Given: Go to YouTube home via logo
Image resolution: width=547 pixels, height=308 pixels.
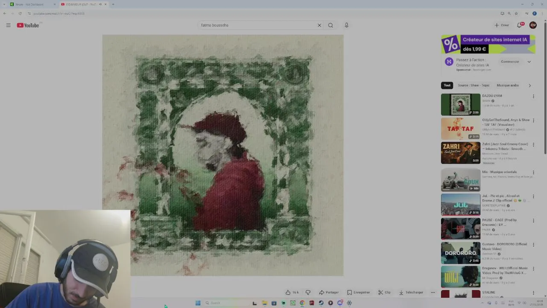Looking at the screenshot, I should pos(28,25).
